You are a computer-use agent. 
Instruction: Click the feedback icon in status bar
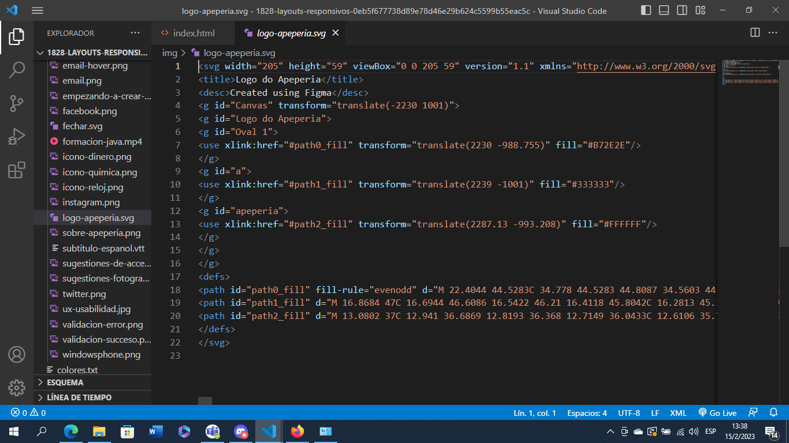click(x=753, y=413)
